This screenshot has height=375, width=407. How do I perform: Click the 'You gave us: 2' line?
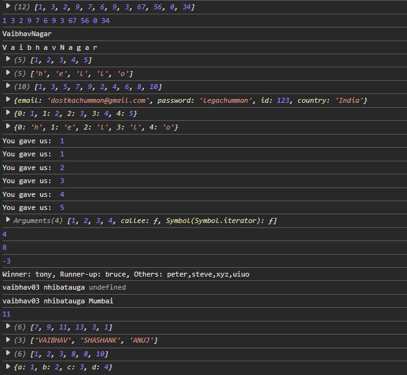click(33, 168)
